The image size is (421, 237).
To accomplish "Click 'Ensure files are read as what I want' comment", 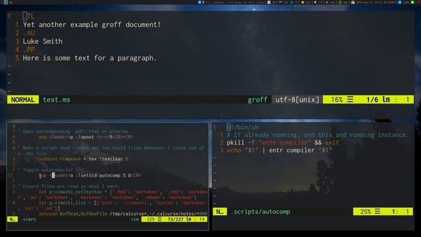I will [69, 186].
